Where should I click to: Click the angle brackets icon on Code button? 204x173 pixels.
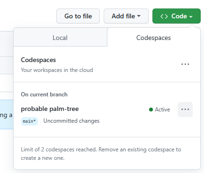tap(164, 16)
